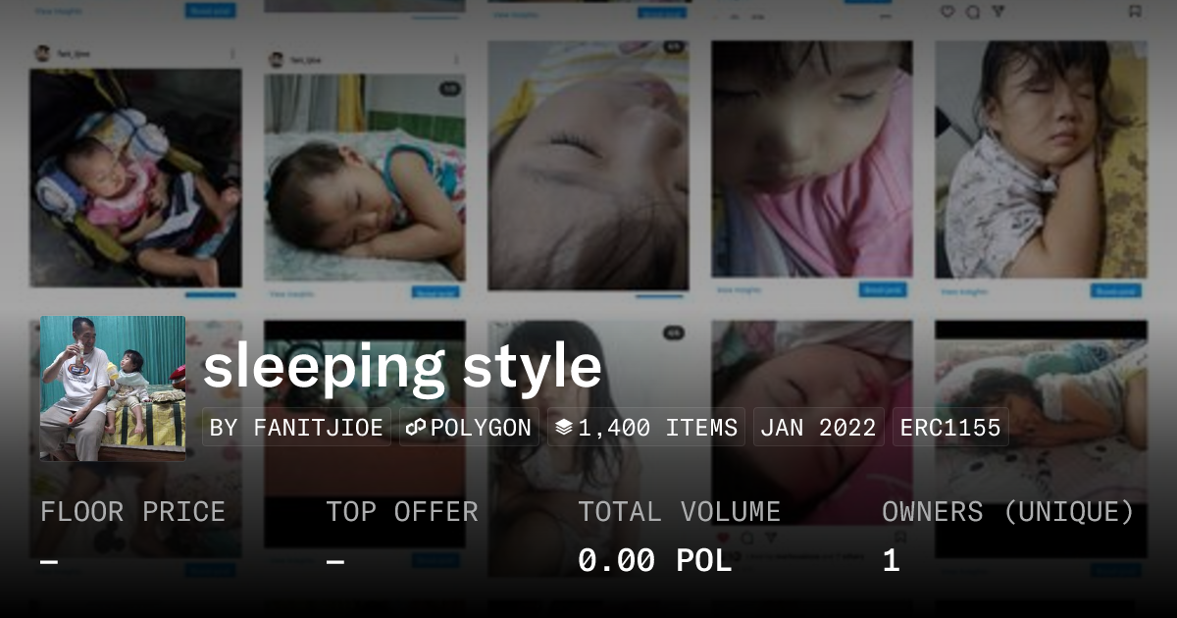This screenshot has width=1177, height=618.
Task: Open the three-dot menu on the top-left post
Action: 232,54
